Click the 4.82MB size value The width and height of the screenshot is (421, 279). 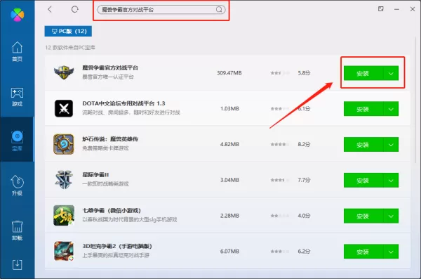pyautogui.click(x=229, y=144)
